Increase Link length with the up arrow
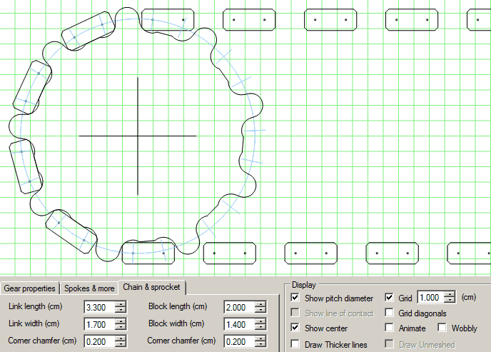491x352 pixels. coord(121,304)
